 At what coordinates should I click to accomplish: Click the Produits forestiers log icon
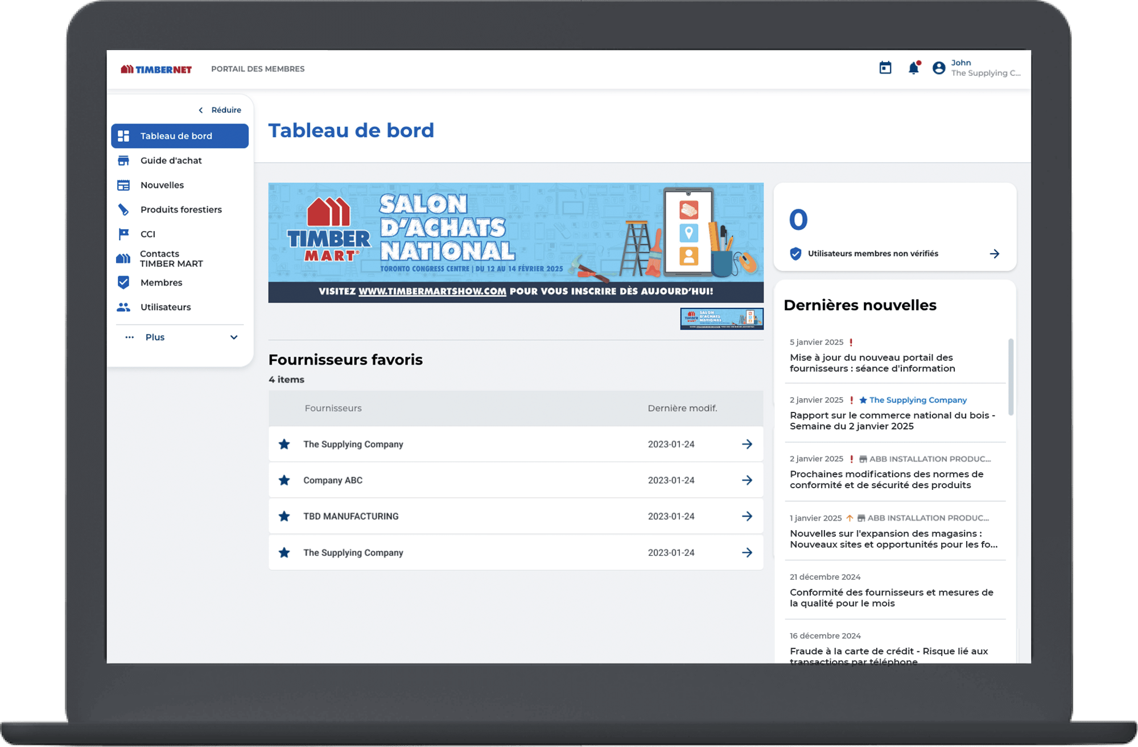coord(123,209)
